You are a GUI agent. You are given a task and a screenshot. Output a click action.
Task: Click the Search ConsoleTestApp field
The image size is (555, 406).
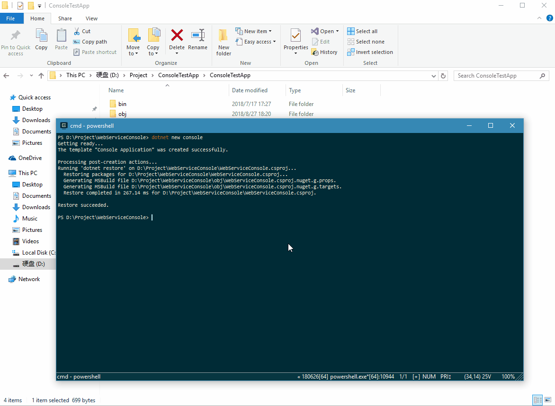point(496,76)
